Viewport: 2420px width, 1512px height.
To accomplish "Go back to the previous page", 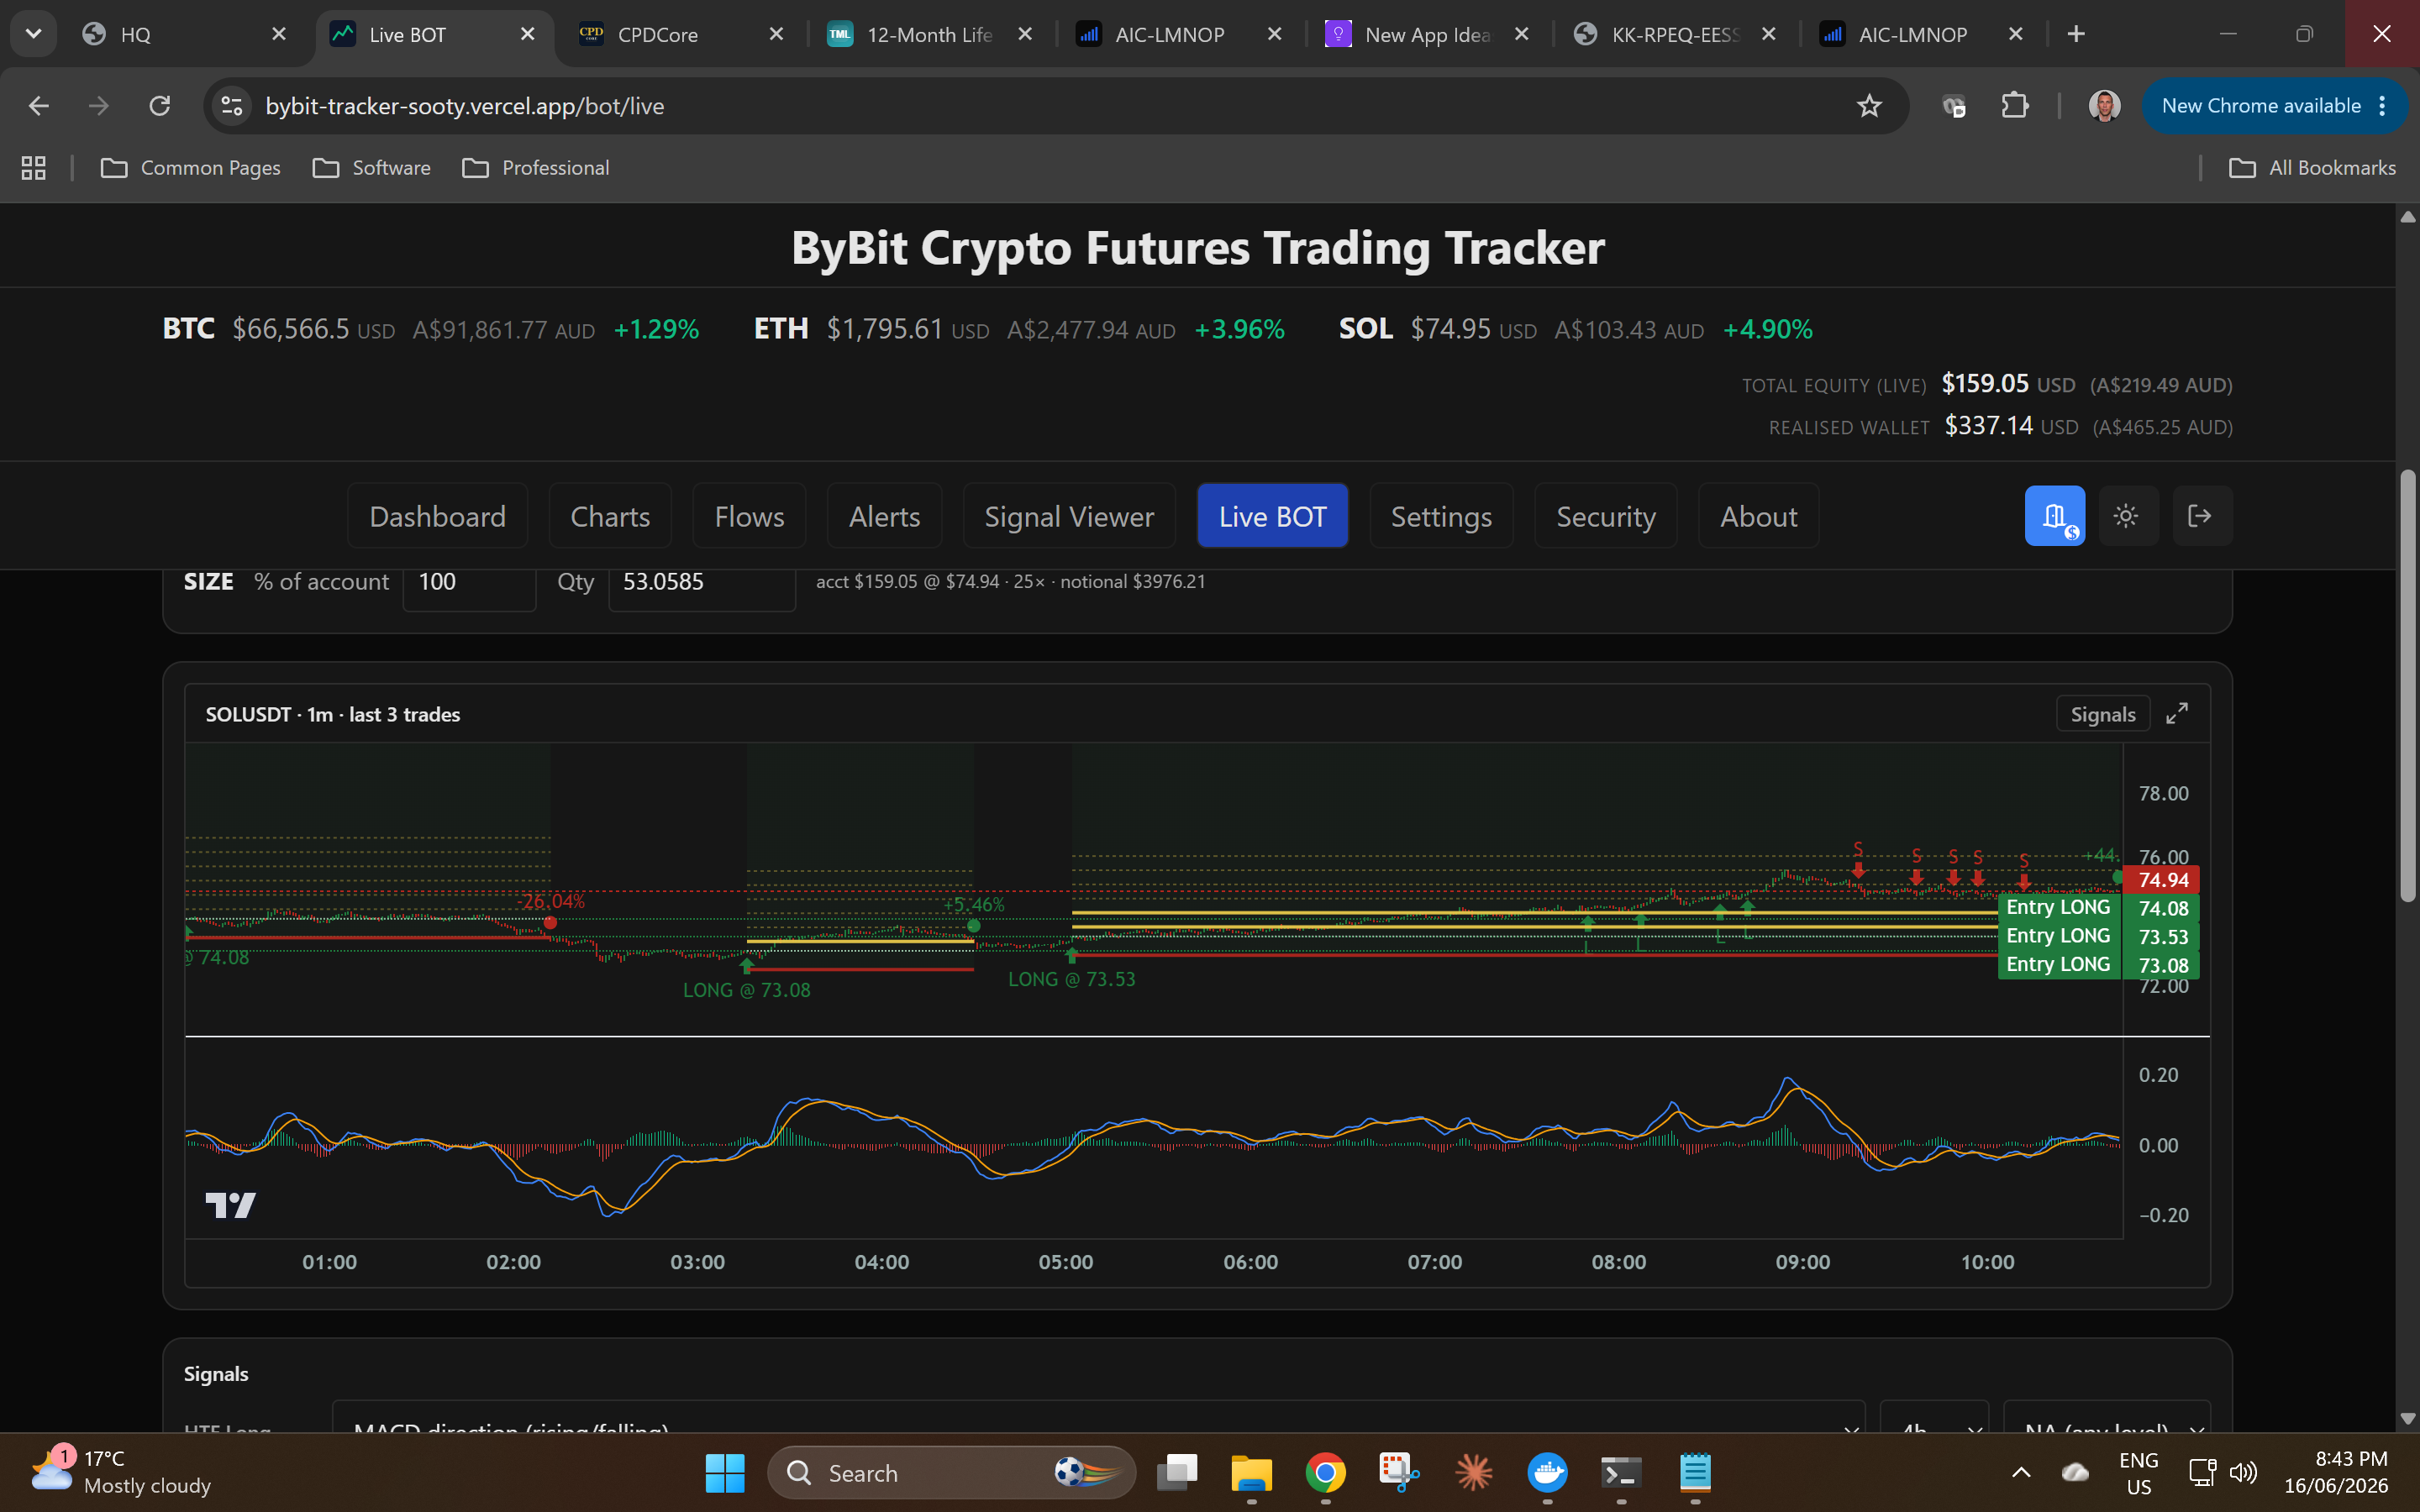I will [x=39, y=106].
